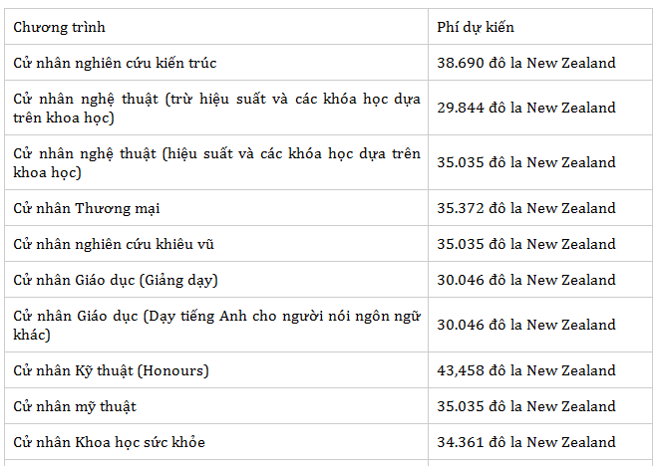Click the fee for Cử nhân nghiên cứu khiêu vũ

pos(525,244)
